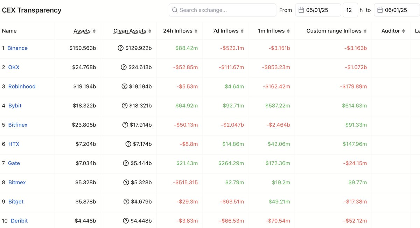This screenshot has height=228, width=420.
Task: Sort by Assets column arrows
Action: point(94,31)
